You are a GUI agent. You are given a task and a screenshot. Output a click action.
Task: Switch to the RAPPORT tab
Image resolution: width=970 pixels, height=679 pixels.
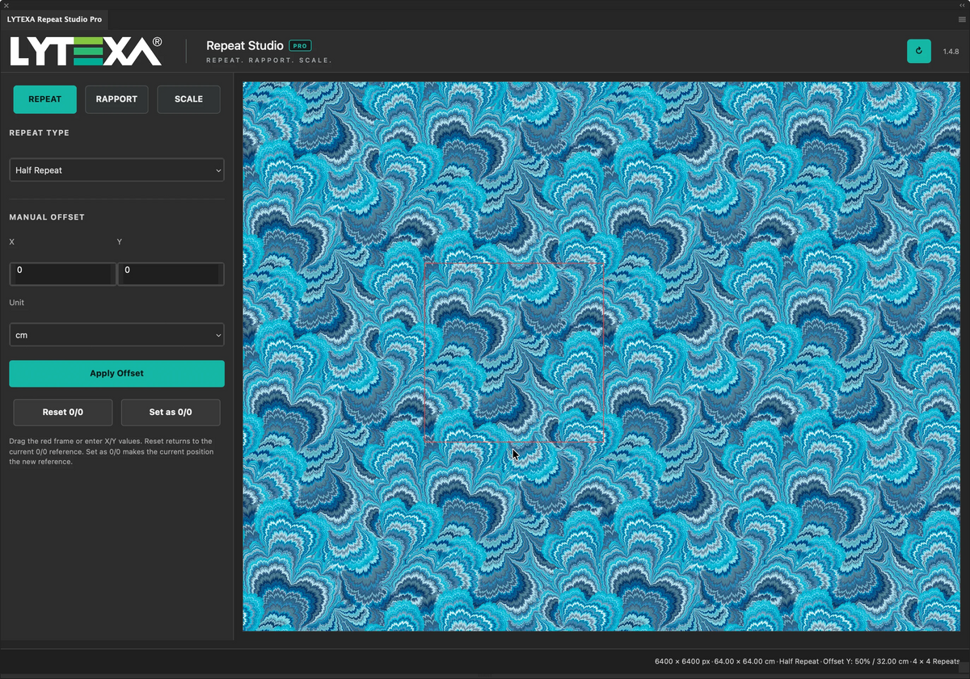[116, 99]
